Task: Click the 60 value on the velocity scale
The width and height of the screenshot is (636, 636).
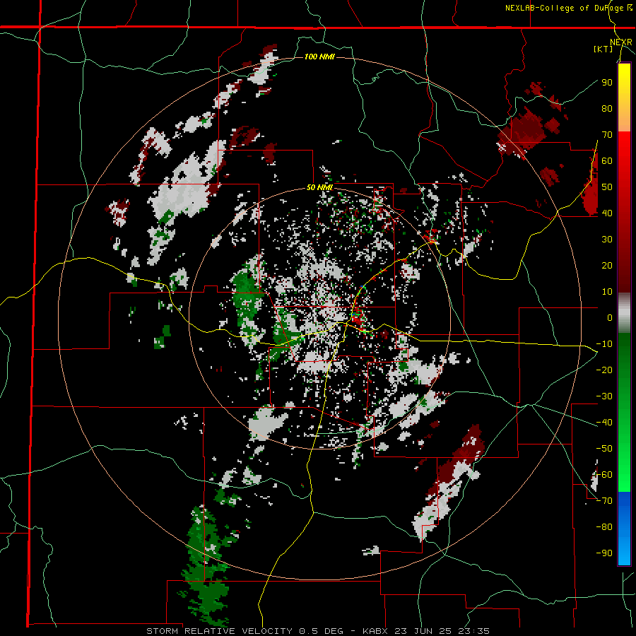Action: [607, 160]
